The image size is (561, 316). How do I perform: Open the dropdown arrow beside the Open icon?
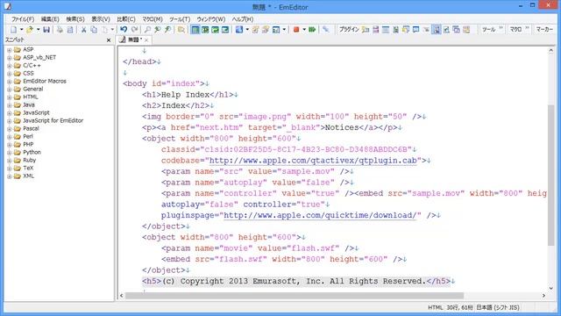[x=38, y=30]
